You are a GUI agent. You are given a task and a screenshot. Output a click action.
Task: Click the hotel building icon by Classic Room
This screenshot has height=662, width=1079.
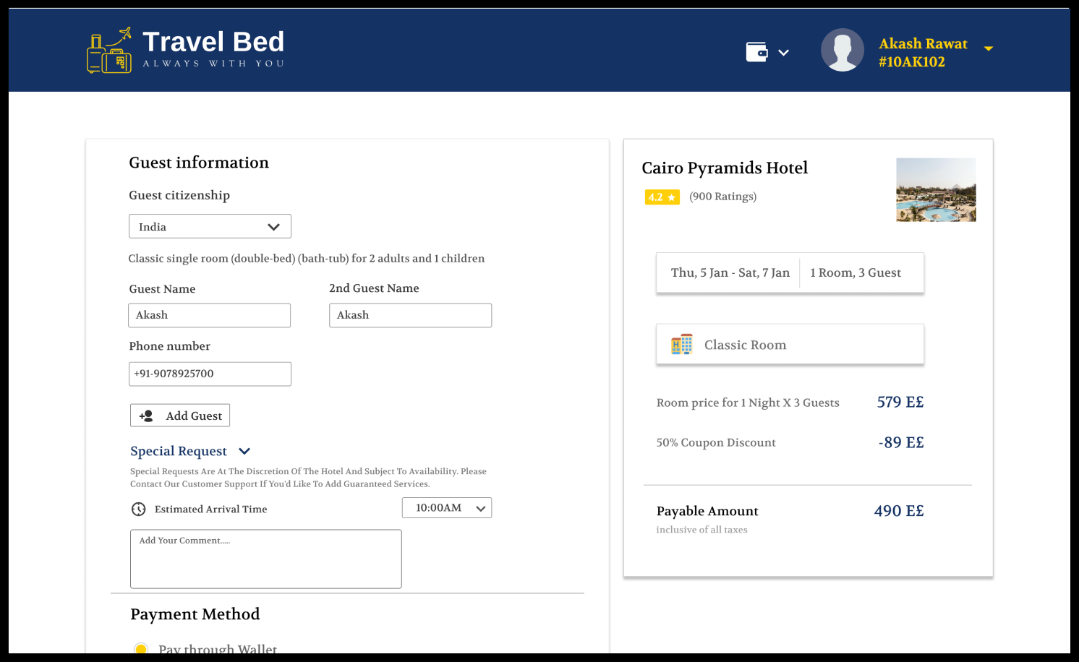(681, 345)
